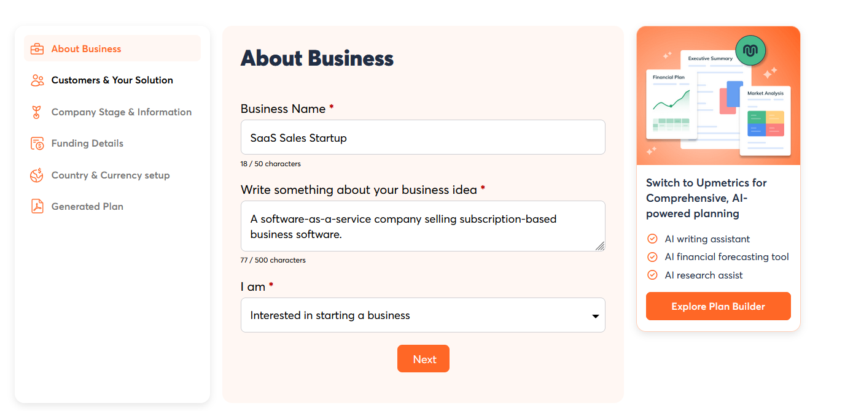Focus the business idea text area
The image size is (853, 411).
(x=423, y=226)
